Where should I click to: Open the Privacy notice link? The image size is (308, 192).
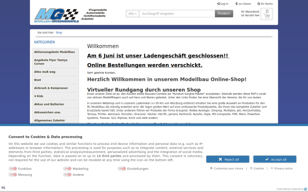click(281, 168)
